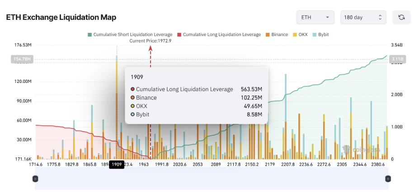Click the green Short Liquidation legend swatch
Viewport: 419px width, 192px height.
click(x=90, y=35)
